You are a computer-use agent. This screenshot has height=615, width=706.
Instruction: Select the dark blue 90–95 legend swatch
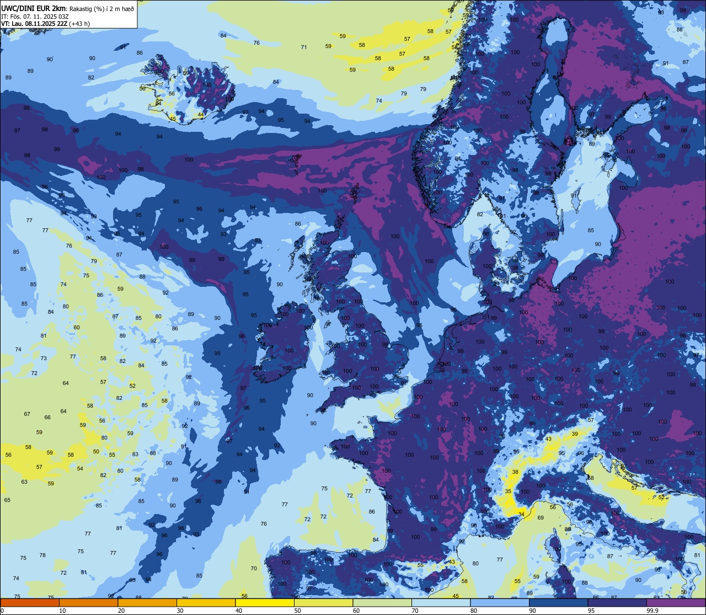point(558,602)
